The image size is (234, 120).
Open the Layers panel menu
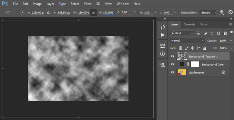[231, 25]
